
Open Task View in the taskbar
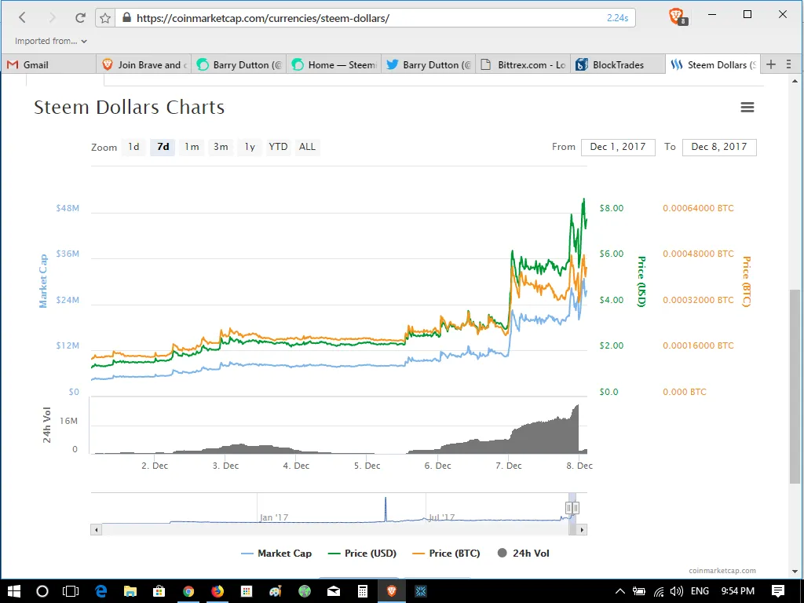[x=71, y=591]
